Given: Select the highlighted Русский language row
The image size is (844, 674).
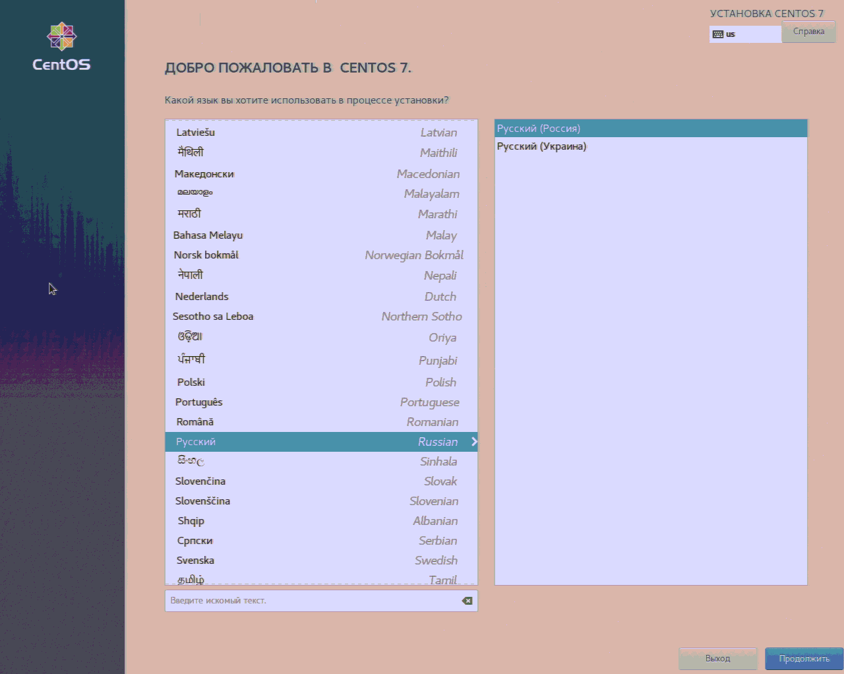Looking at the screenshot, I should click(x=321, y=442).
